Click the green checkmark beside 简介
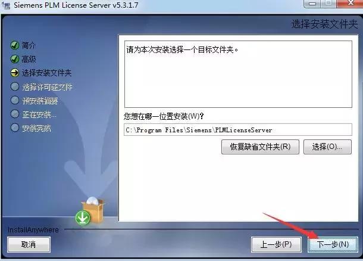The height and width of the screenshot is (261, 363). coord(15,45)
